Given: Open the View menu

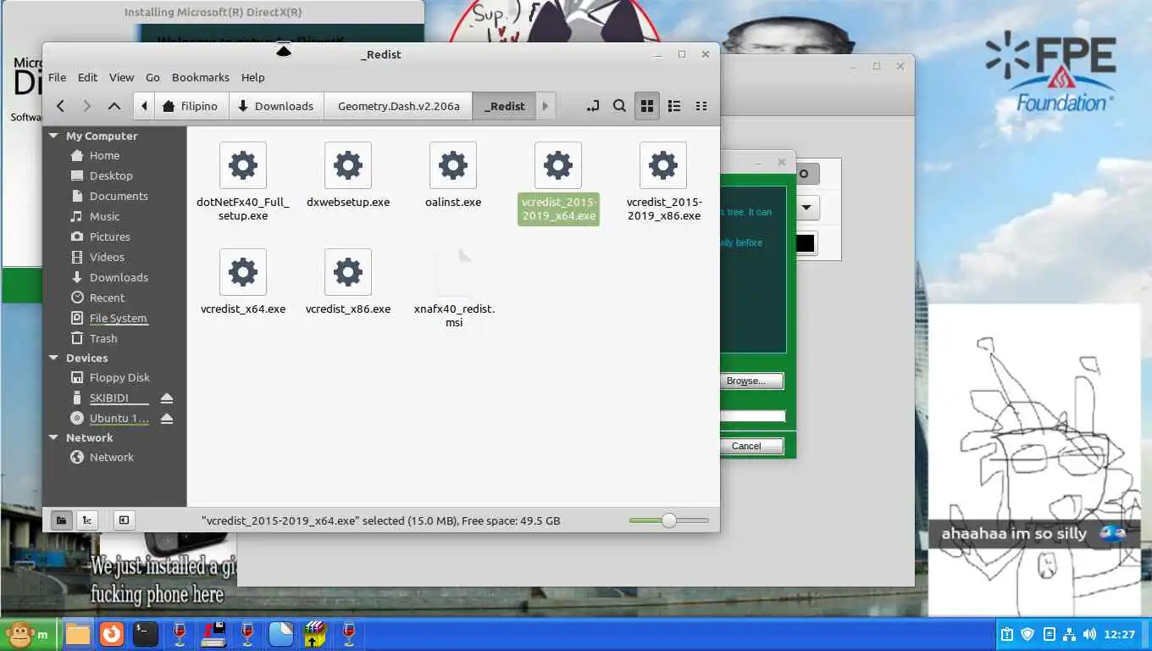Looking at the screenshot, I should 121,77.
